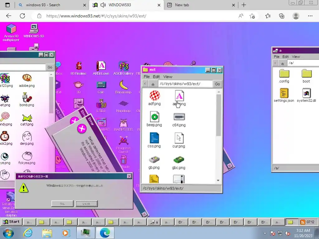Show hidden system tray icons
319x239 pixels.
tap(265, 233)
